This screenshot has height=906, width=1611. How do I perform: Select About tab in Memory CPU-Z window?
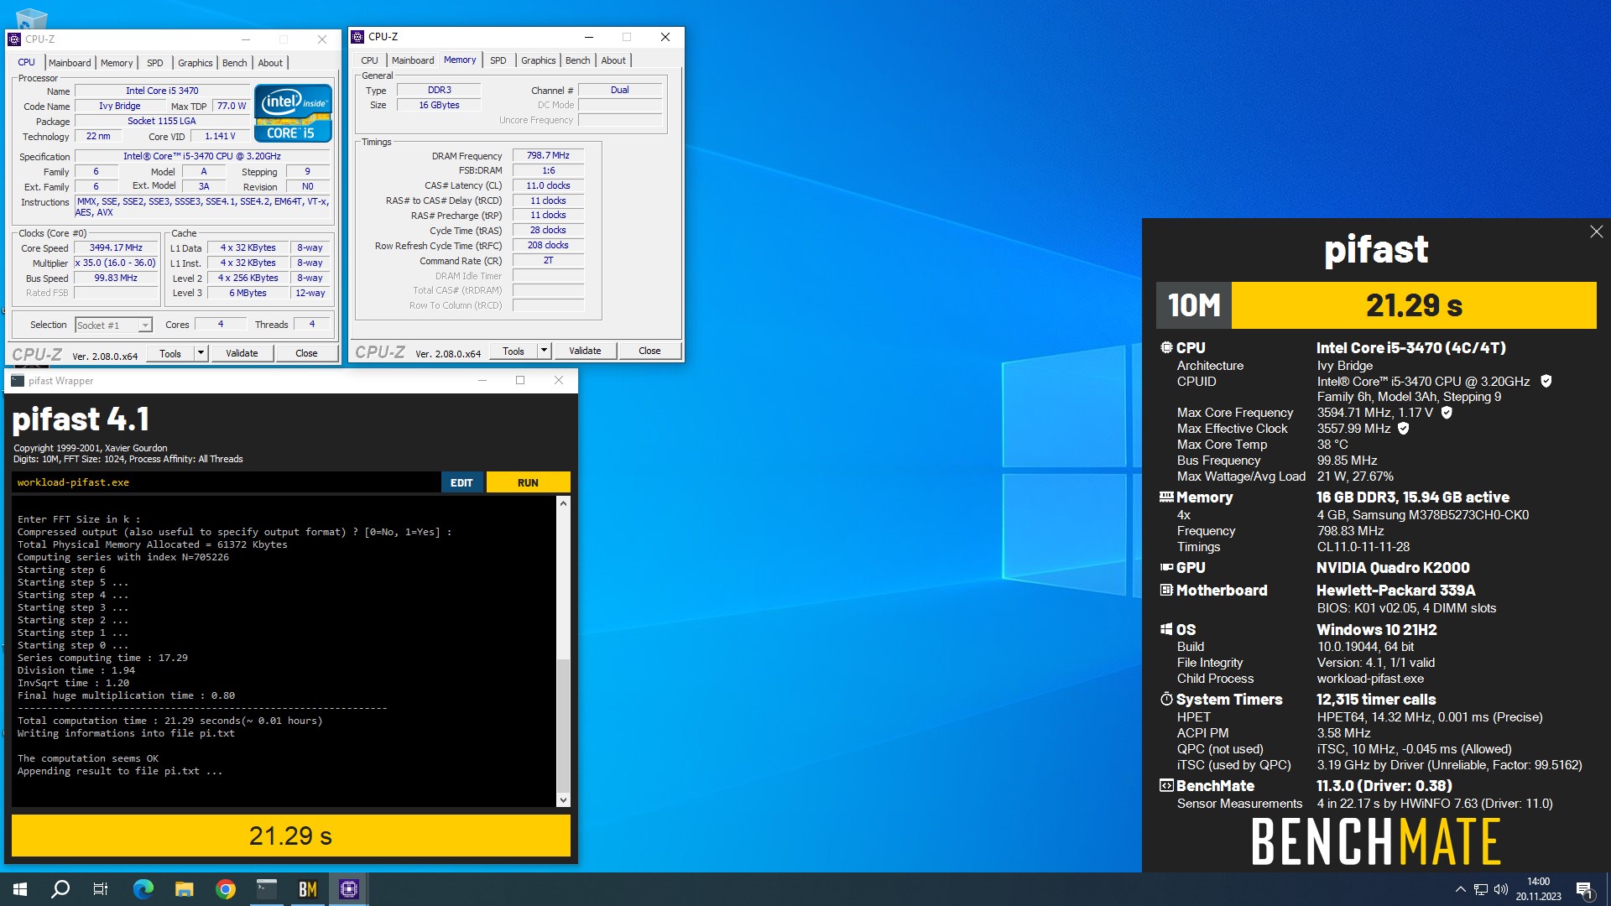pyautogui.click(x=613, y=60)
